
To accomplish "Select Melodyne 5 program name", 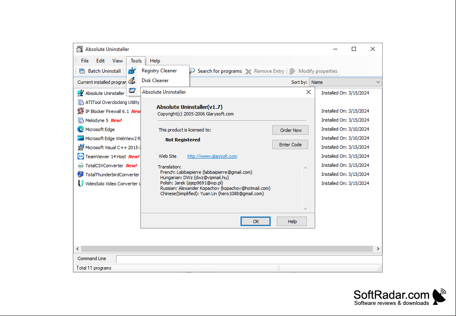I will [97, 120].
